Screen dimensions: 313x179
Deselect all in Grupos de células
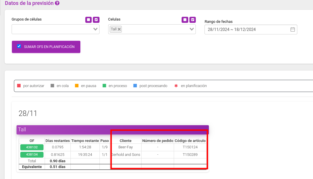pyautogui.click(x=88, y=20)
